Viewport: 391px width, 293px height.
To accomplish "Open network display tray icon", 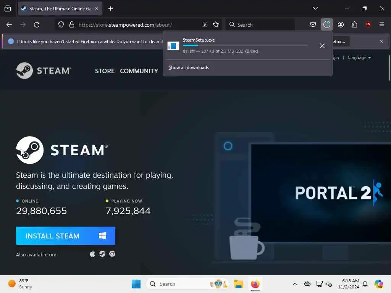I will pos(319,284).
